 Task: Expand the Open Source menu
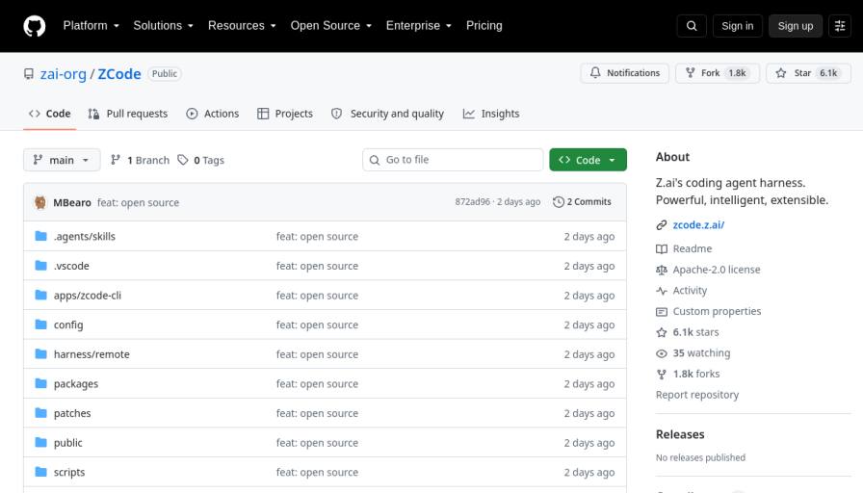[330, 25]
